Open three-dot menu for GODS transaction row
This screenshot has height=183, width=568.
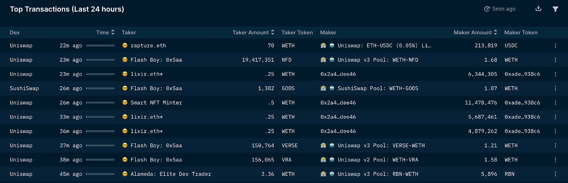pyautogui.click(x=555, y=88)
